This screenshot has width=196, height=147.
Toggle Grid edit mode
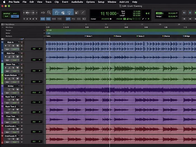click(x=15, y=16)
